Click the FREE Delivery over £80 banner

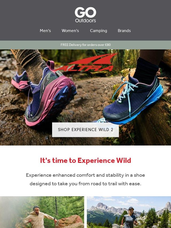tap(85, 45)
